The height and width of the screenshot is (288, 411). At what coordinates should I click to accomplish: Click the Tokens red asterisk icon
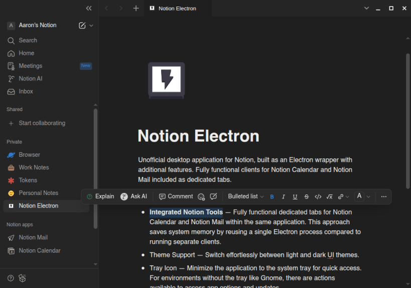point(11,180)
